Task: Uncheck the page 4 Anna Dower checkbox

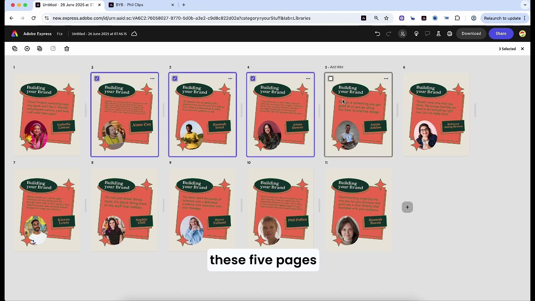Action: tap(253, 79)
